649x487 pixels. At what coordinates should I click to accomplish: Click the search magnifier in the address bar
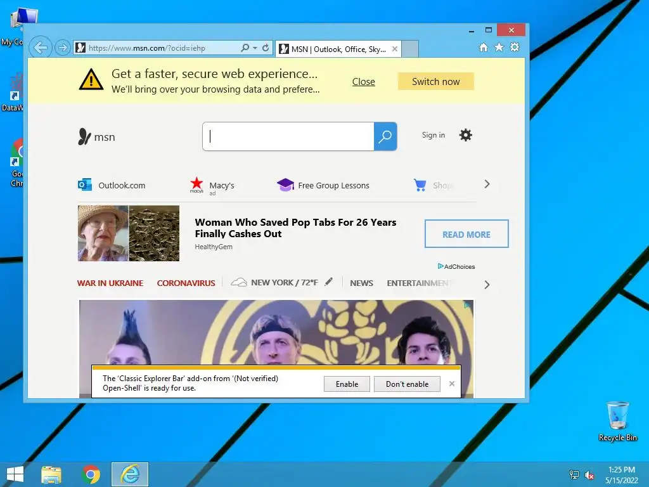(245, 48)
